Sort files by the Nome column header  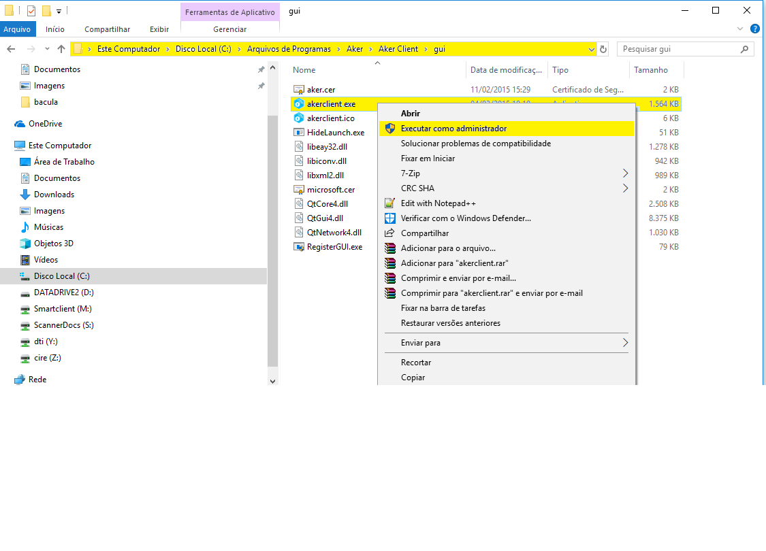304,70
